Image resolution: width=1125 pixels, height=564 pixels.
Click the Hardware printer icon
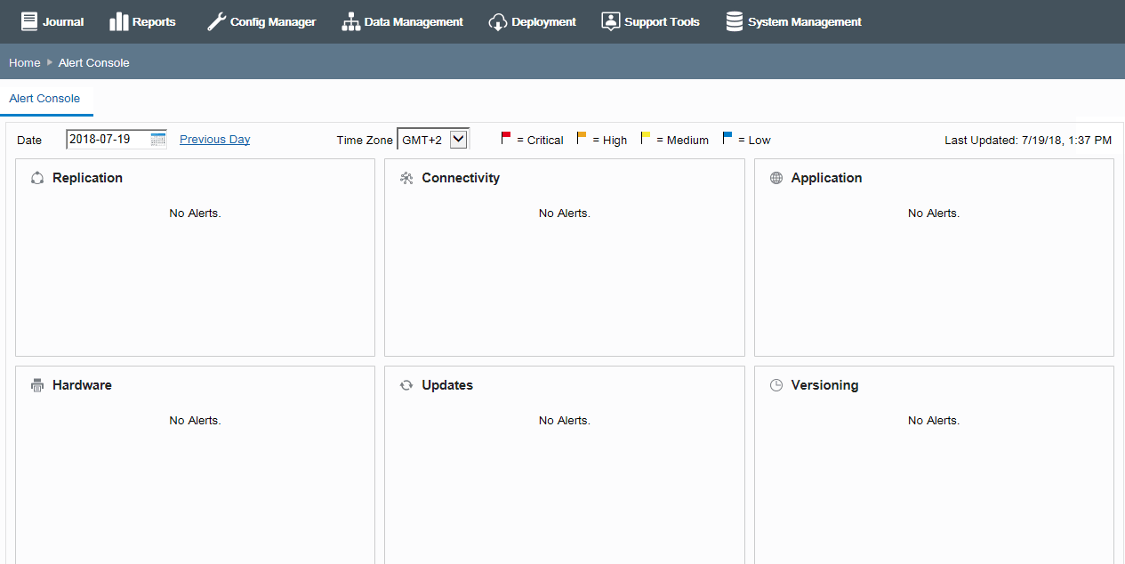[x=37, y=385]
